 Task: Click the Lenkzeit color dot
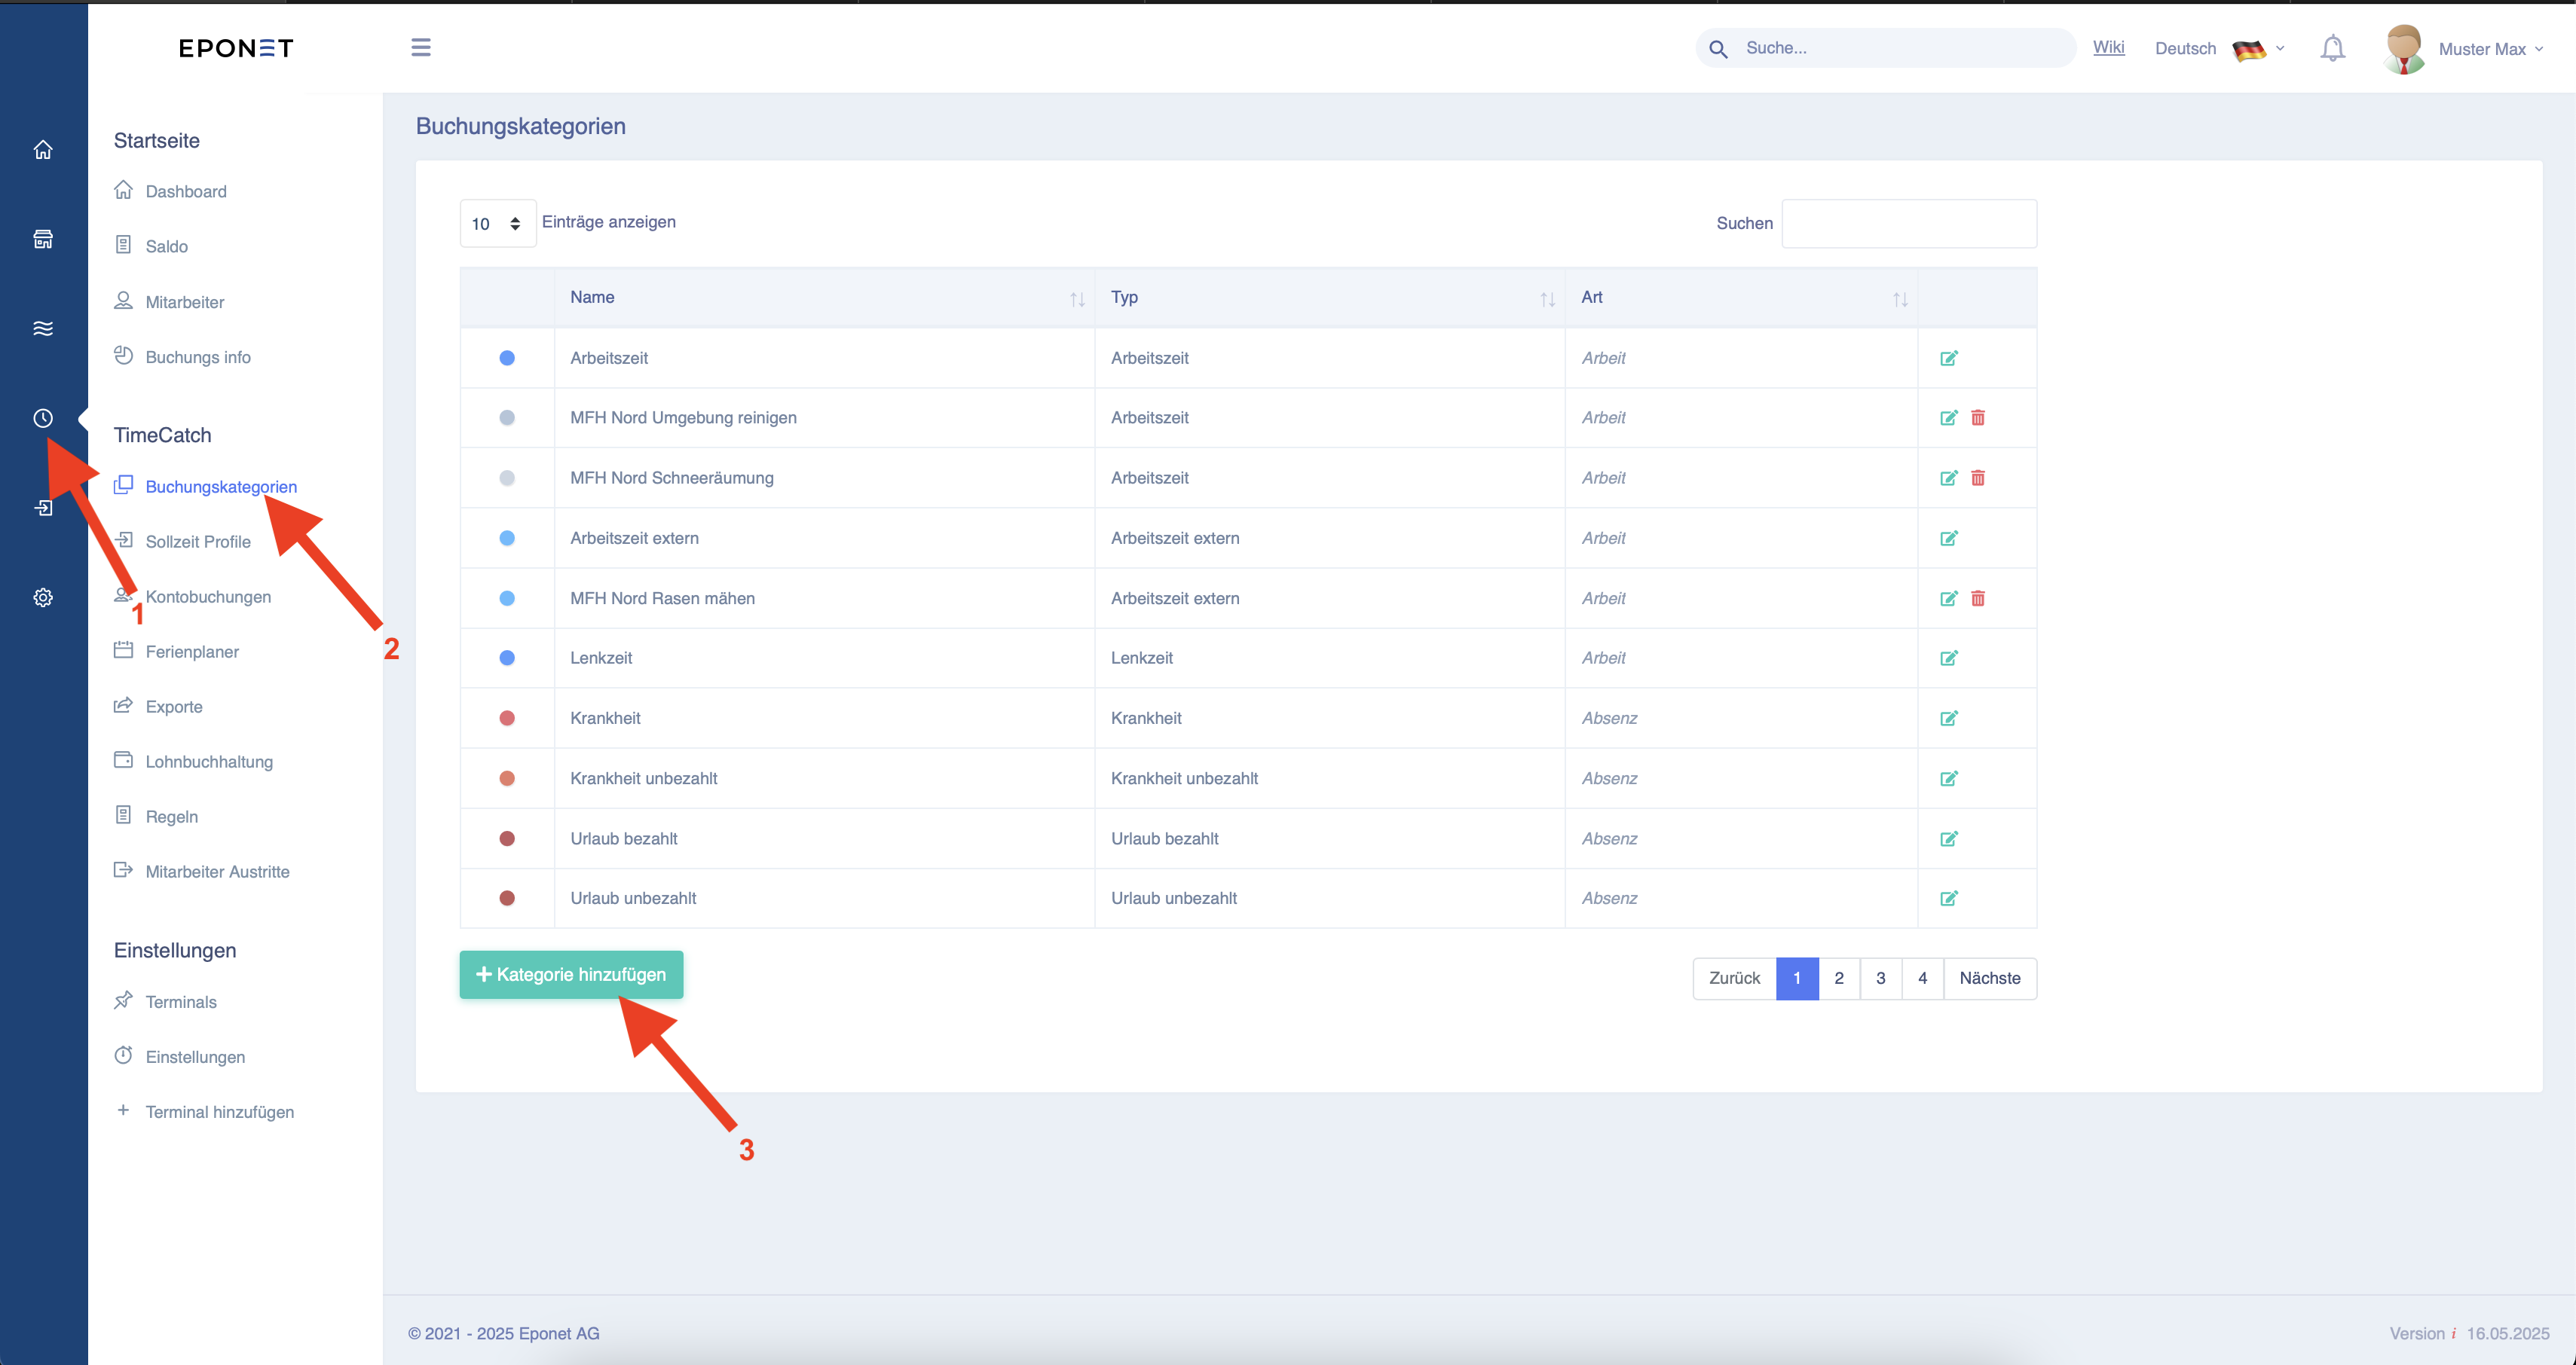click(507, 658)
